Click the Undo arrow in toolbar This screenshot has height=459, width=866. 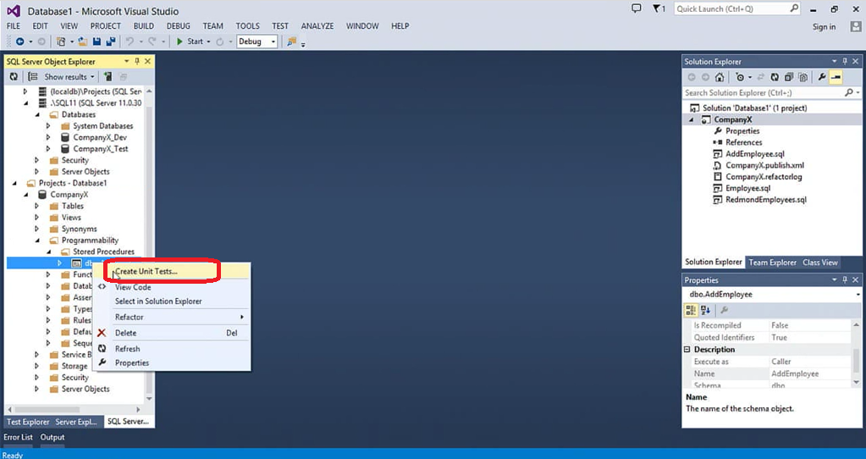(x=130, y=41)
